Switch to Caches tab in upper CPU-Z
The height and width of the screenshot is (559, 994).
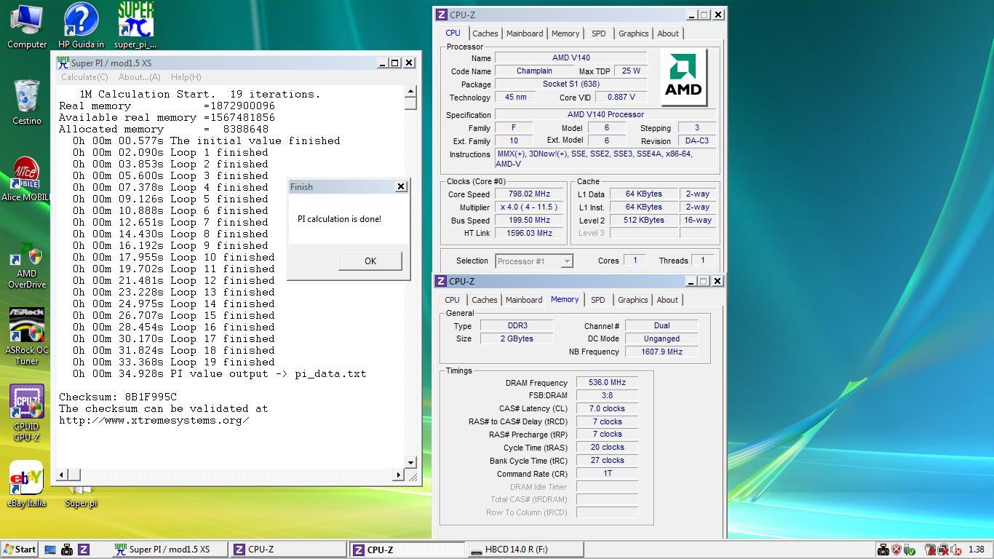click(485, 33)
